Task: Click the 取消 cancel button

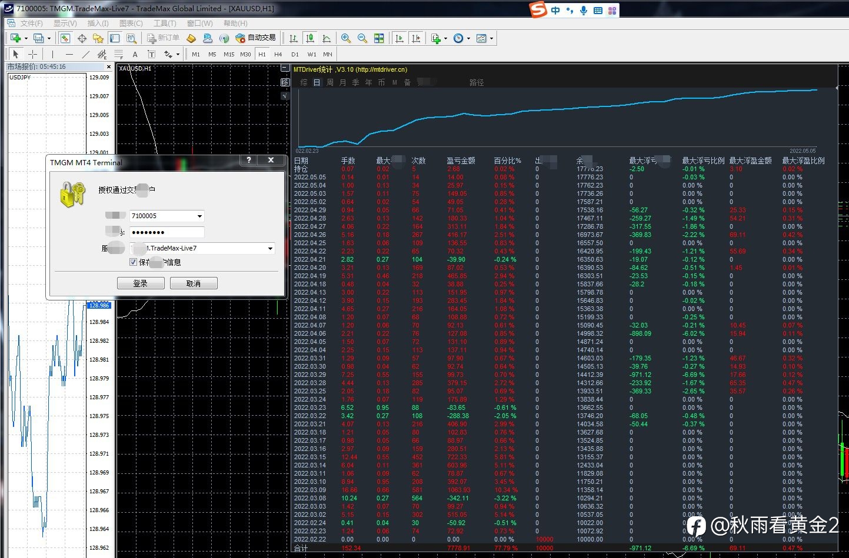Action: (x=194, y=283)
